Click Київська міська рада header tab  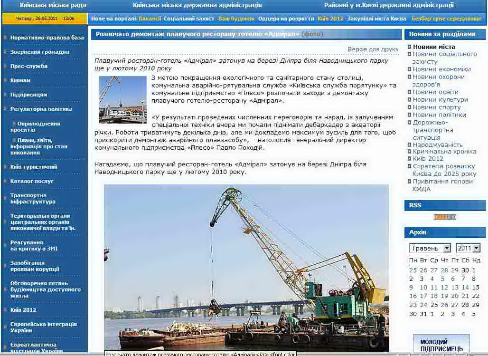(53, 5)
